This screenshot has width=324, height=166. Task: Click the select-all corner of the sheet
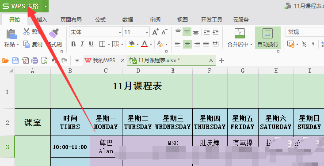tap(8, 71)
